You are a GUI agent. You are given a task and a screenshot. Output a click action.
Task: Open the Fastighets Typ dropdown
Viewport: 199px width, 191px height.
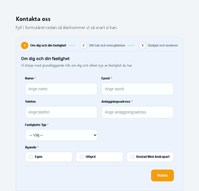61,135
